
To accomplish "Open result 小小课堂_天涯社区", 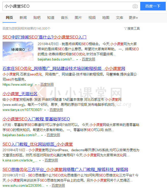I will pos(20,94).
